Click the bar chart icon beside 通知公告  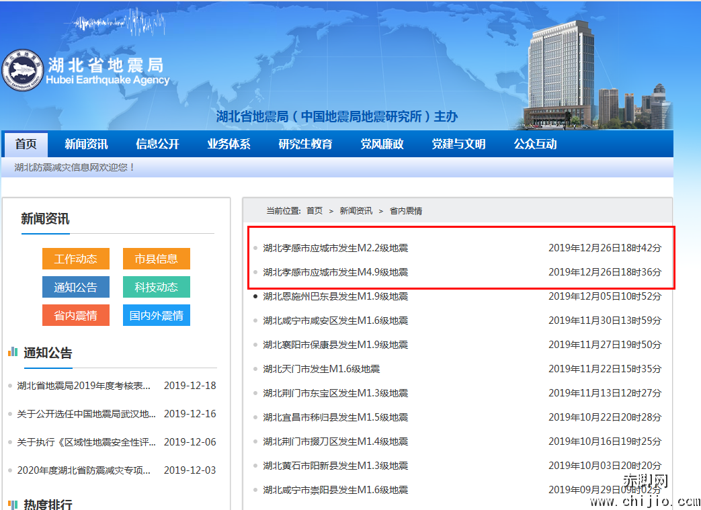[x=13, y=352]
